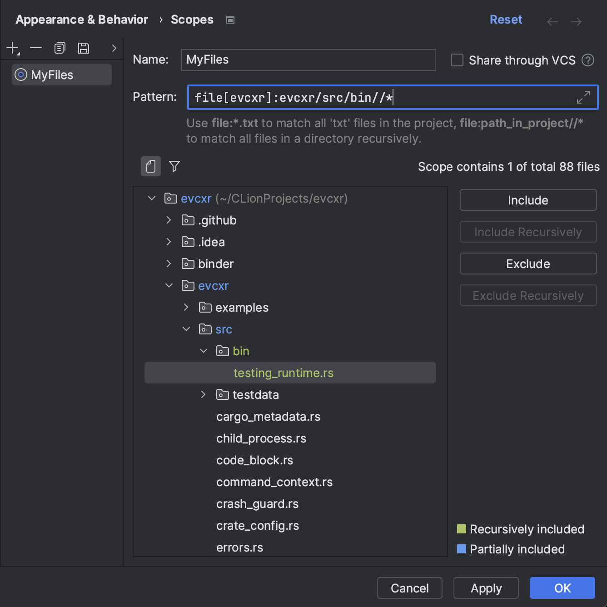This screenshot has width=607, height=607.
Task: Open Share through VCS help question mark
Action: click(588, 60)
